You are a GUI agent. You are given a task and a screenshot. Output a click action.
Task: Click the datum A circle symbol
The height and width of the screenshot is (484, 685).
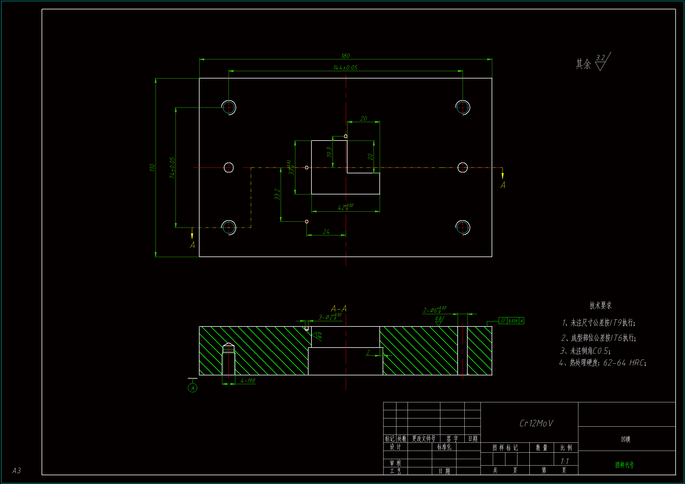[192, 388]
